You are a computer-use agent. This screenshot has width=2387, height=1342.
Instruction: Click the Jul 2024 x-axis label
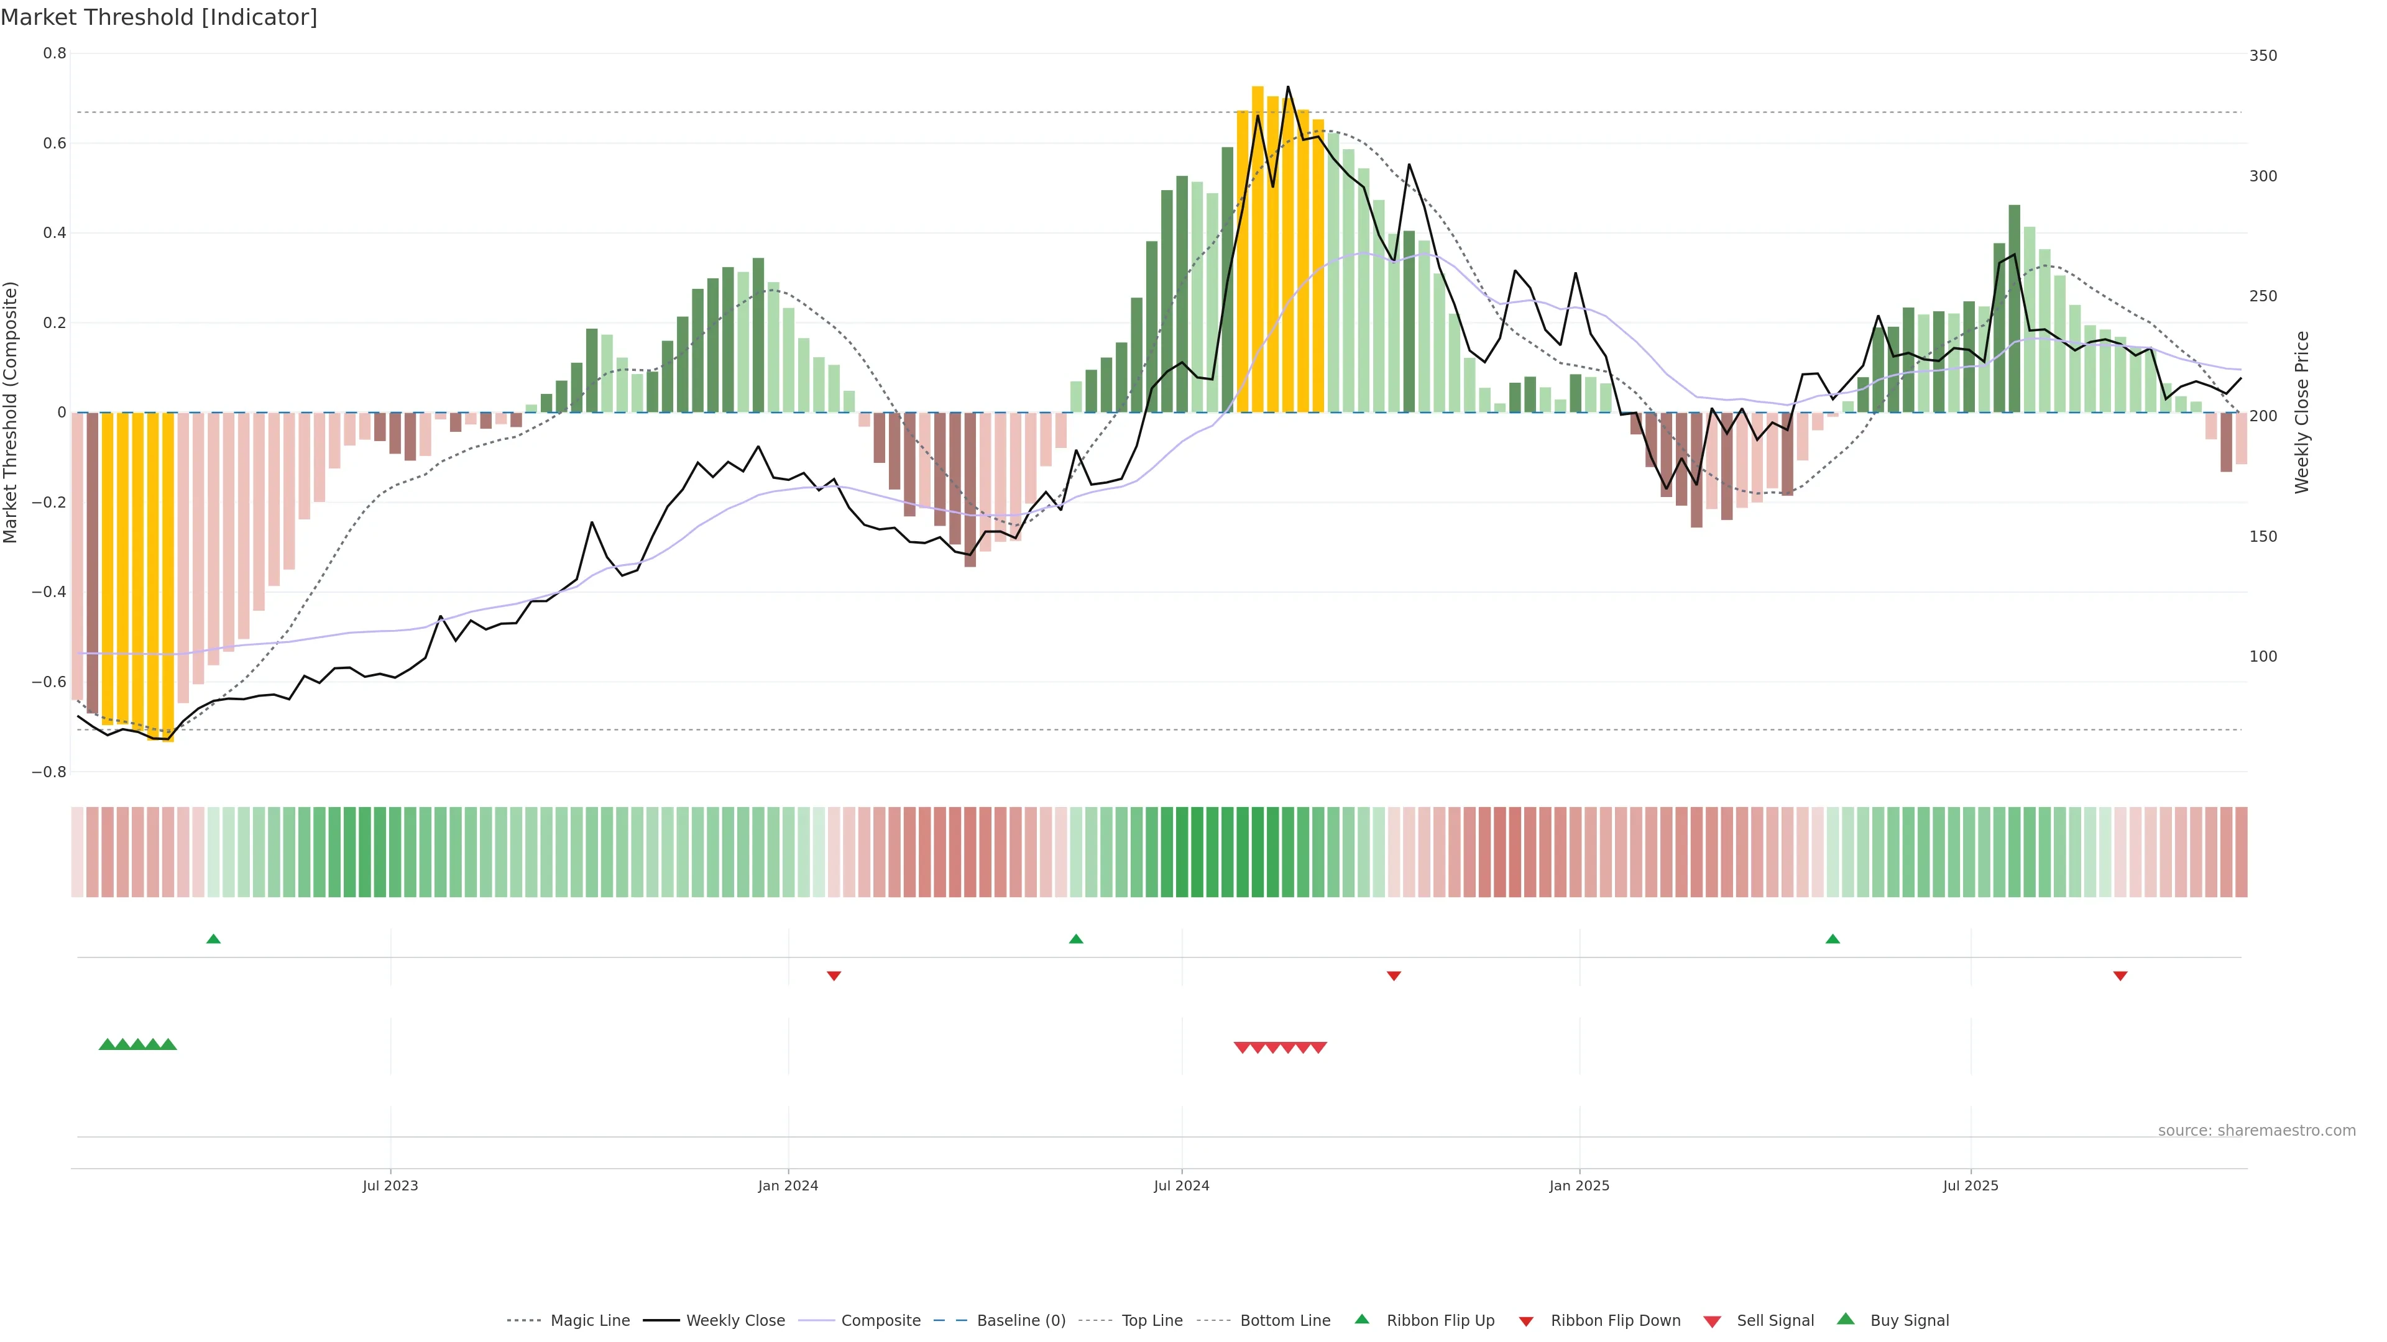1182,1185
